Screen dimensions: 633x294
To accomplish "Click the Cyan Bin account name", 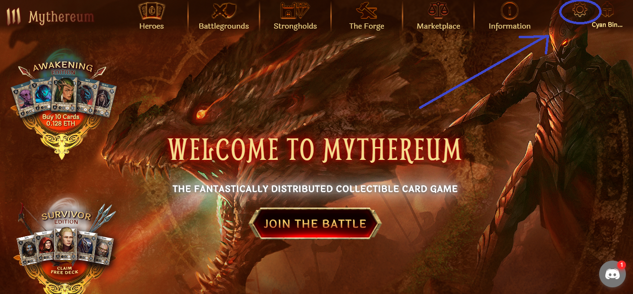I will coord(607,25).
